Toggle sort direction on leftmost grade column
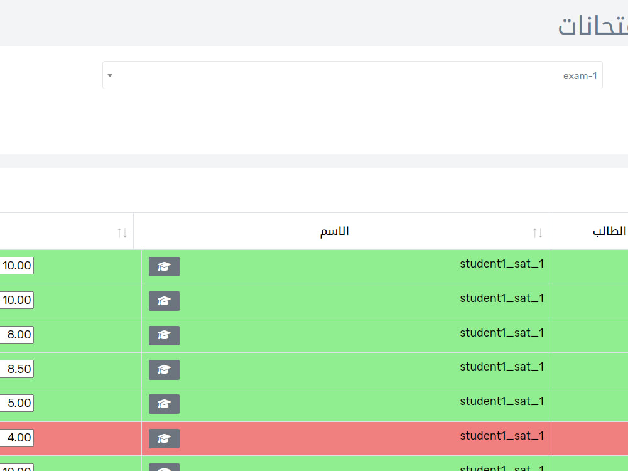 [122, 232]
